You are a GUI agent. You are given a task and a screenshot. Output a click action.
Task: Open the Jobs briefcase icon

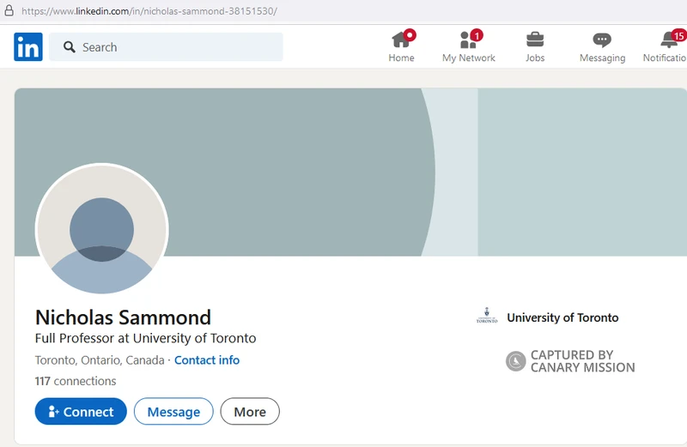tap(535, 39)
